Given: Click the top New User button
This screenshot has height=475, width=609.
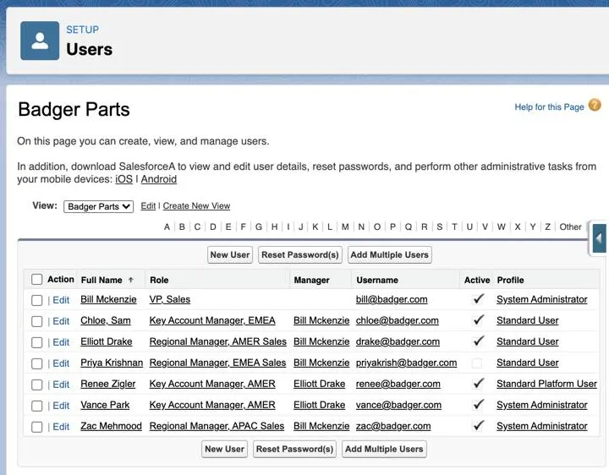Looking at the screenshot, I should click(230, 254).
